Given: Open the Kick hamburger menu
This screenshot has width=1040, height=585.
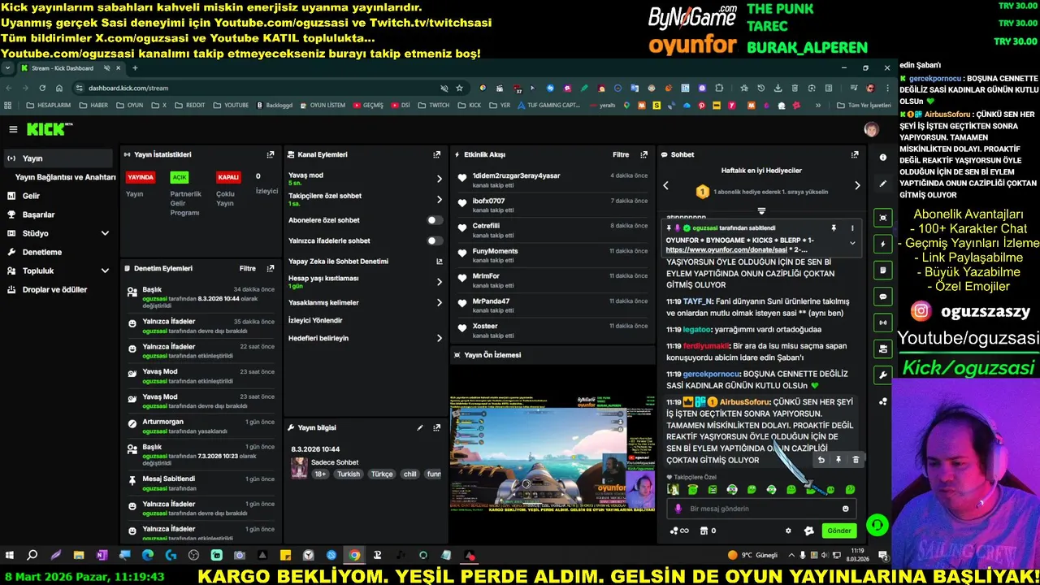Looking at the screenshot, I should point(13,129).
